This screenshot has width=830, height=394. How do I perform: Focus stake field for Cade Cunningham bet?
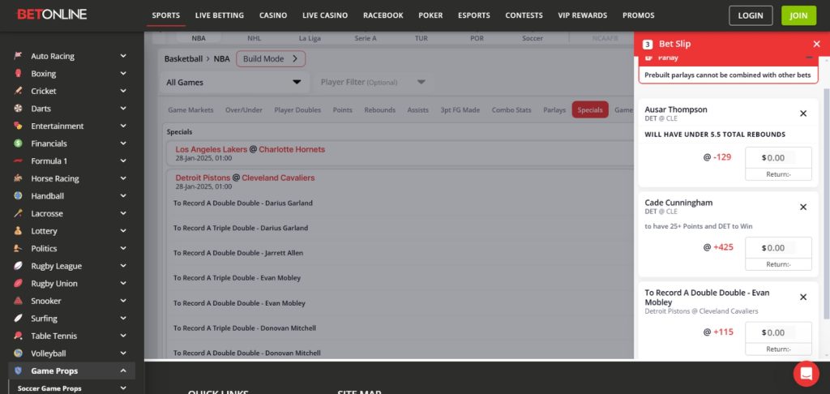pyautogui.click(x=778, y=248)
